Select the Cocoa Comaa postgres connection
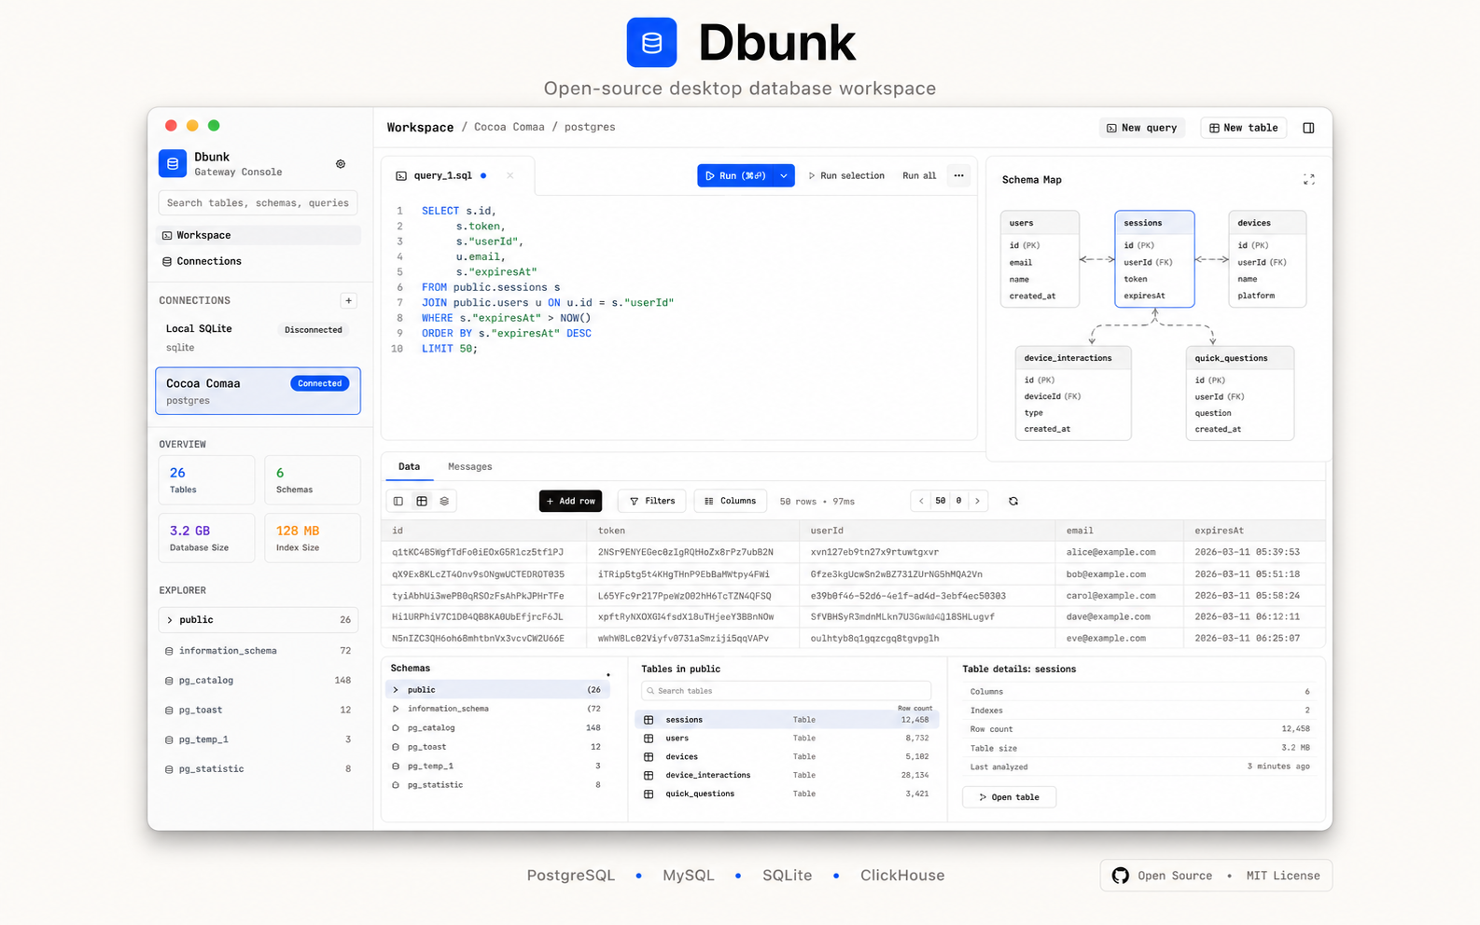Image resolution: width=1480 pixels, height=925 pixels. [258, 391]
